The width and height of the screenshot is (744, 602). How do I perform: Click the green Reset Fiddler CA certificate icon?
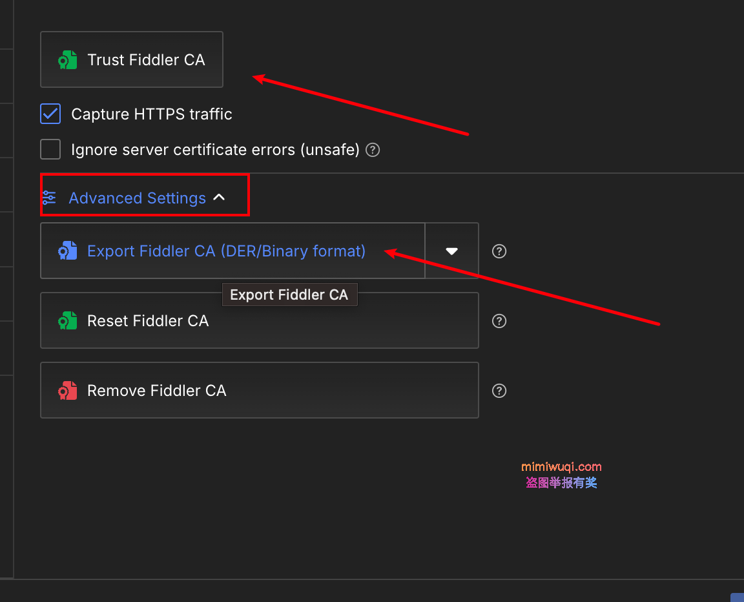67,320
